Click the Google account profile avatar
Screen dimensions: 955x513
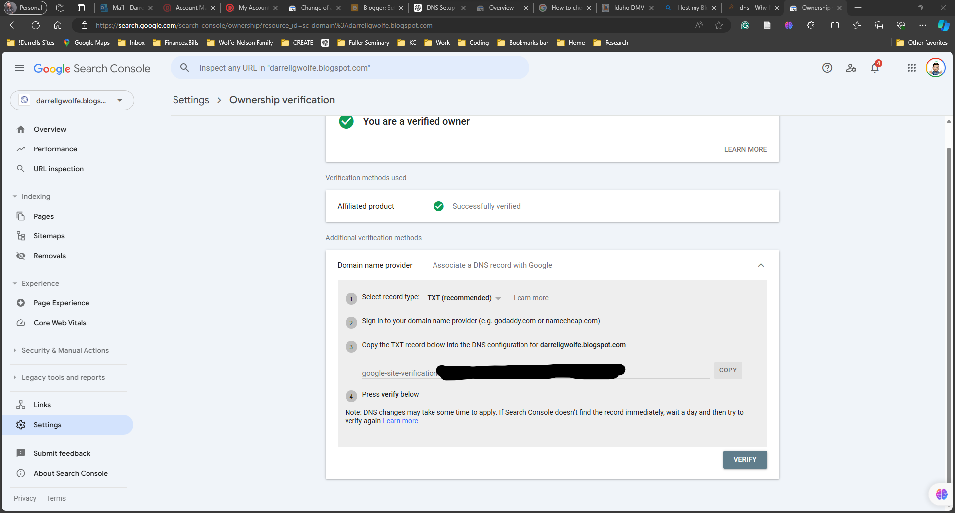(x=935, y=68)
